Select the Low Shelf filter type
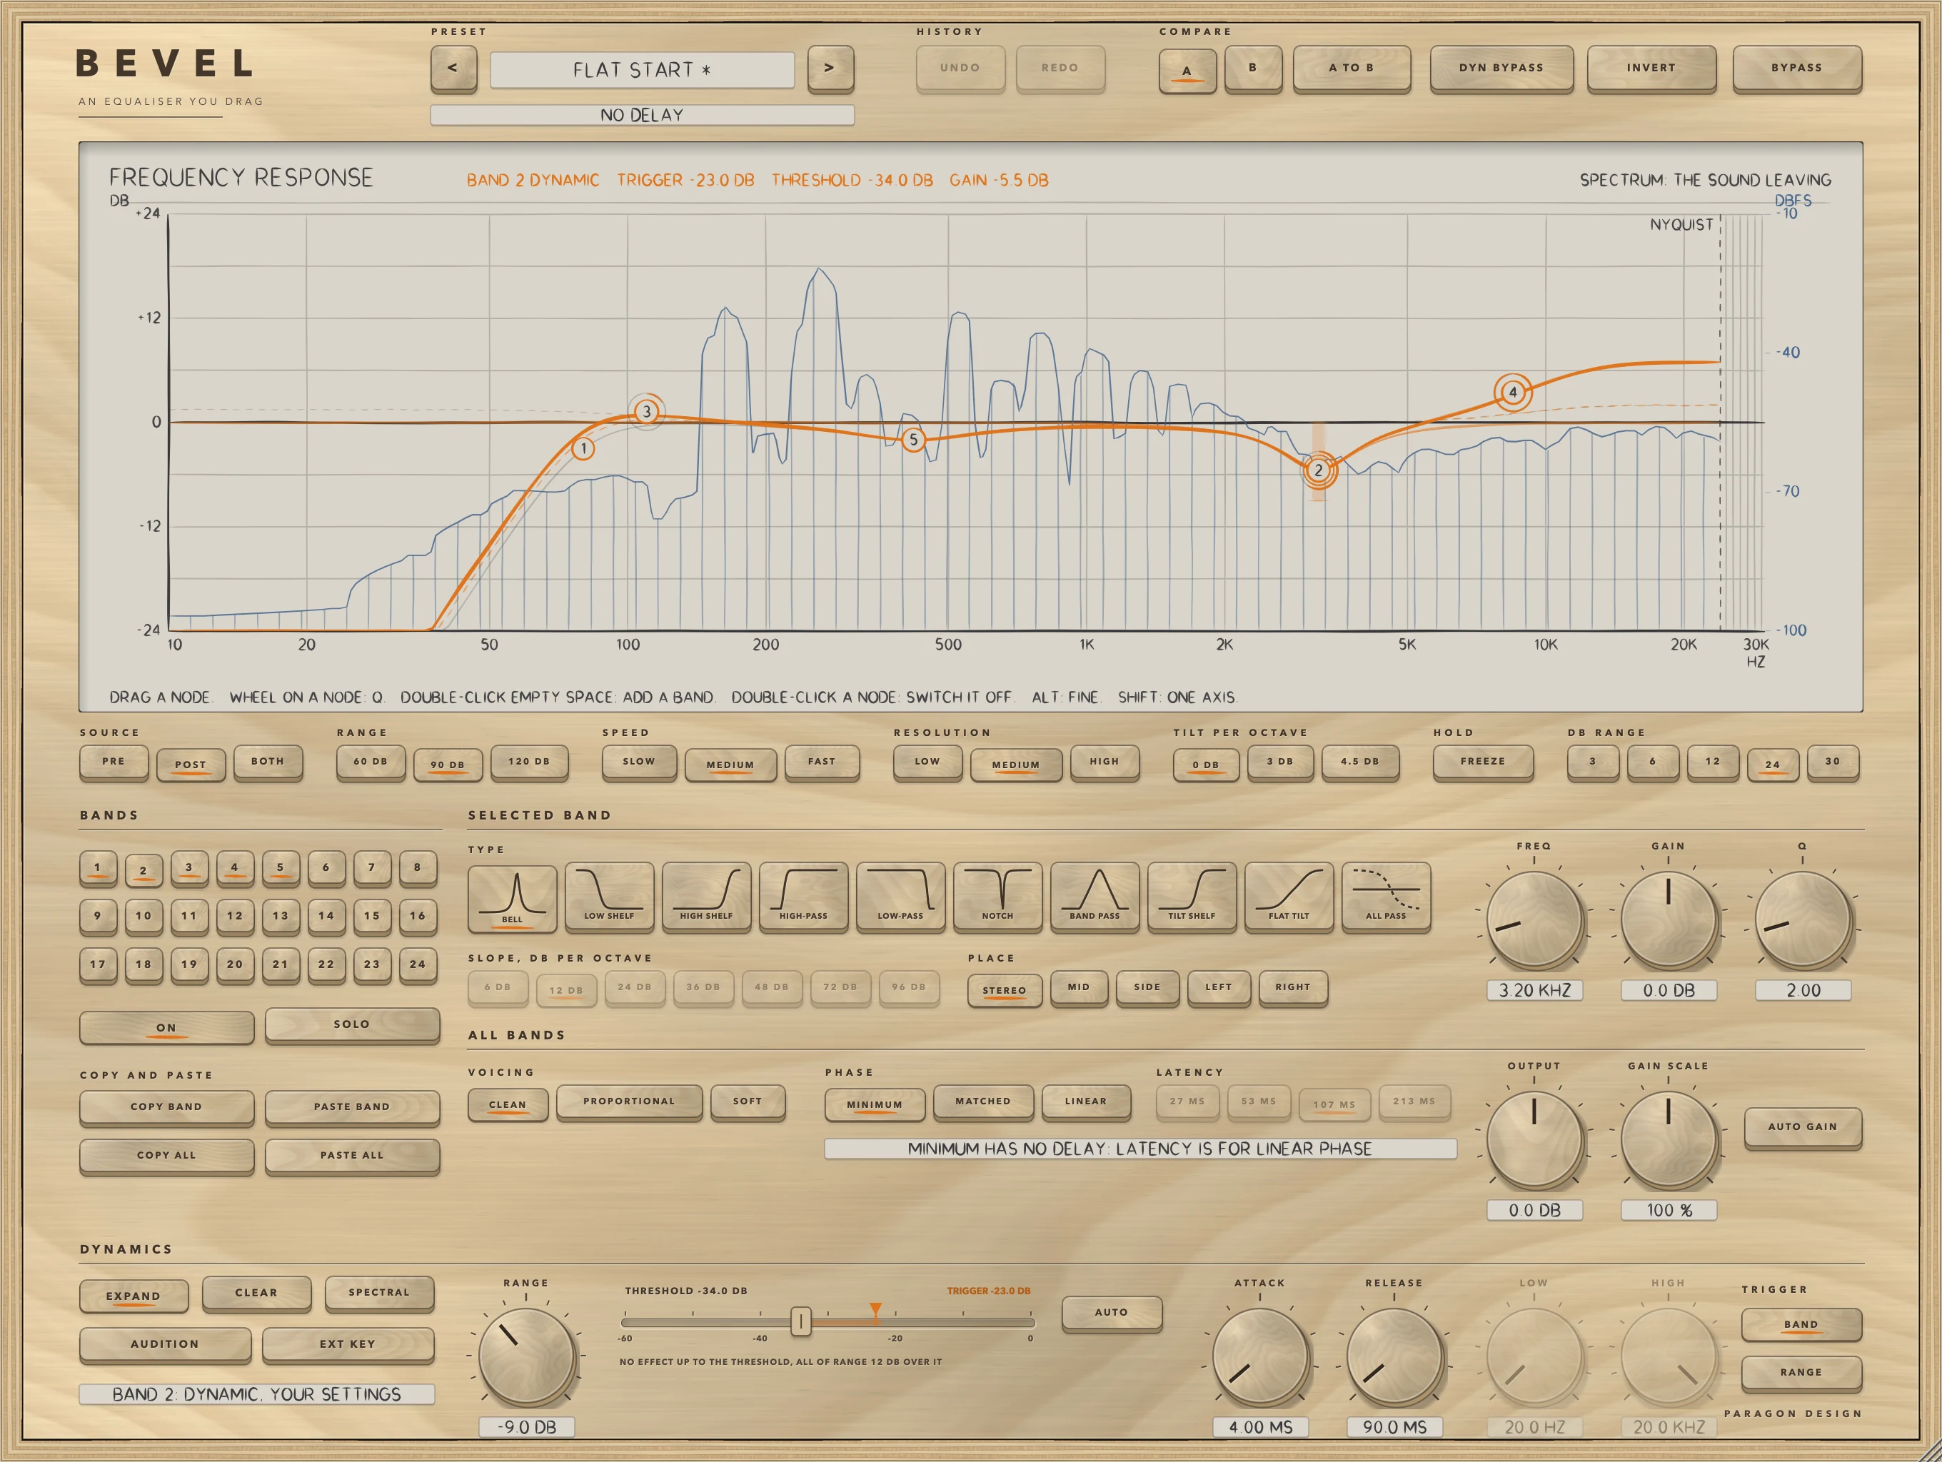Screen dimensions: 1942x1462 coord(609,896)
